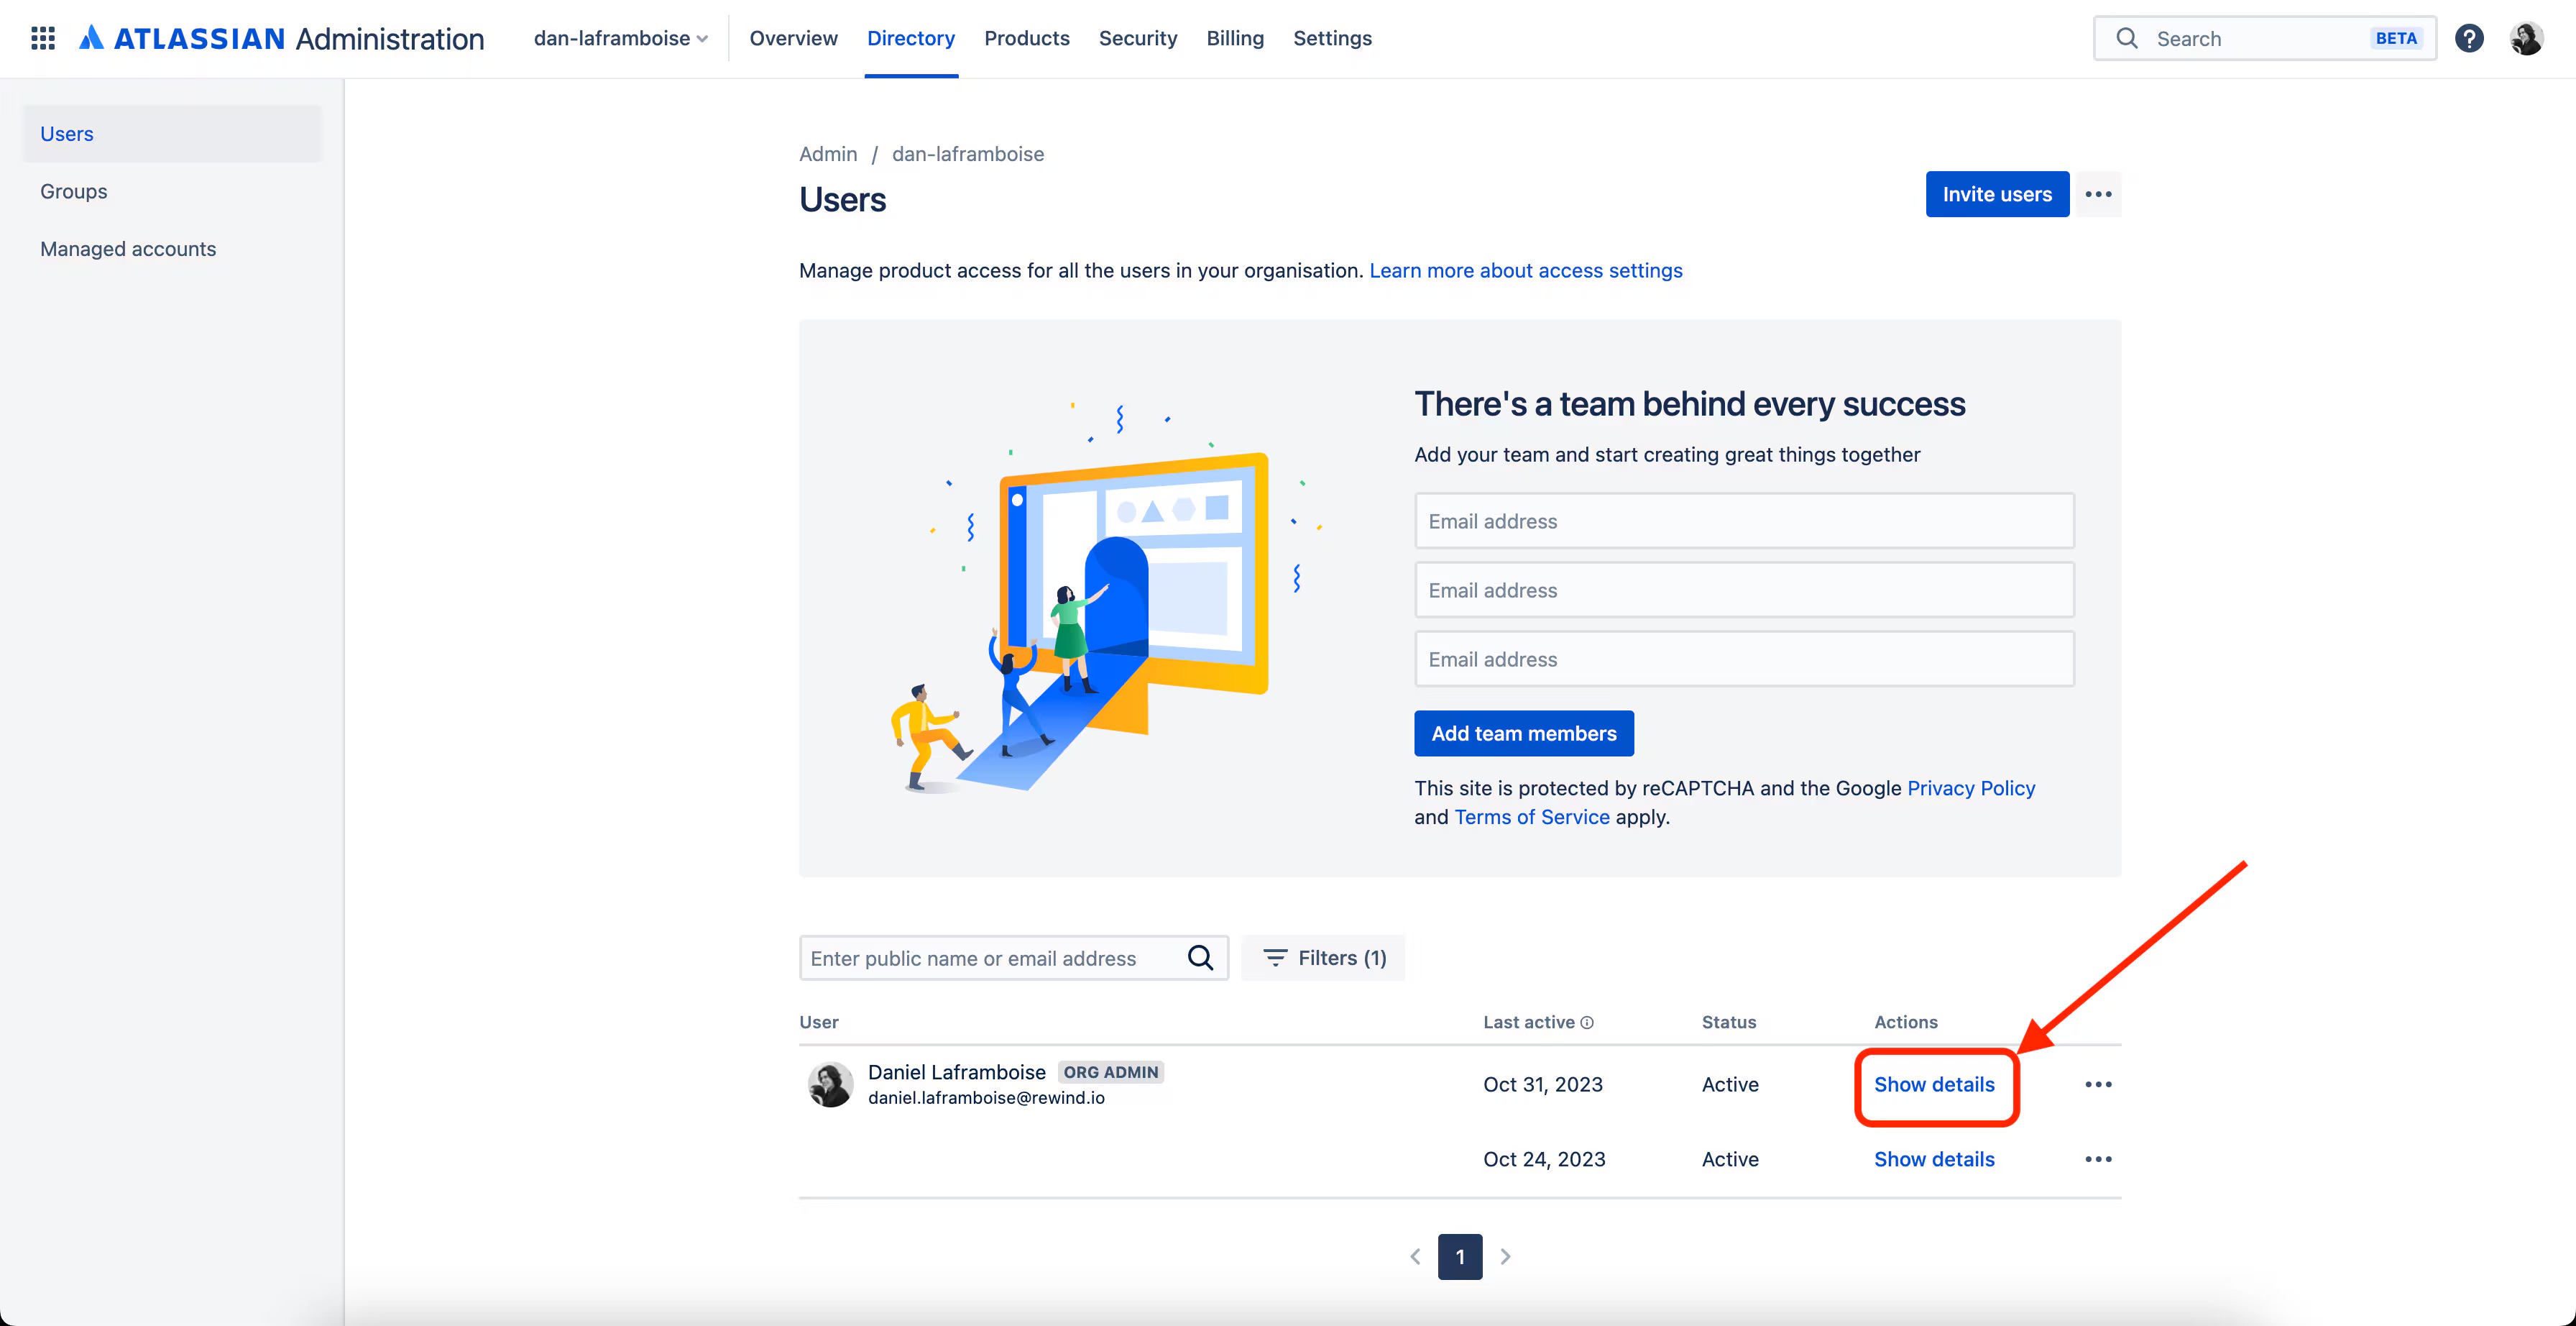Viewport: 2576px width, 1326px height.
Task: Open more actions for Oct 24, 2023 row
Action: tap(2098, 1159)
